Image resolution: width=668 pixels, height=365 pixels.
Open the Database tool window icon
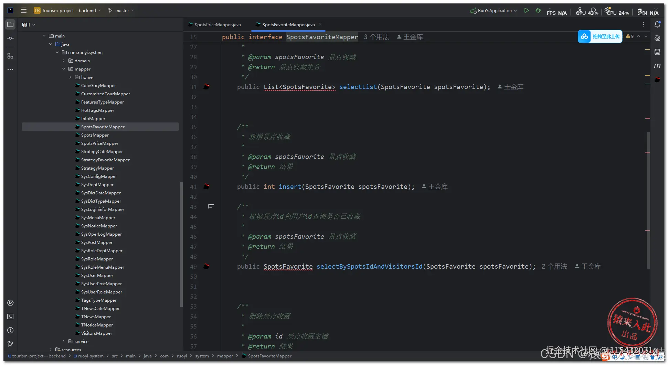click(x=657, y=52)
